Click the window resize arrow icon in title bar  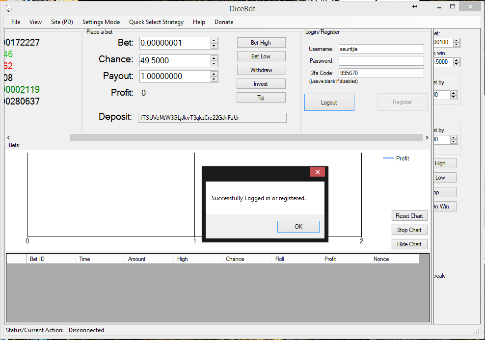click(415, 6)
